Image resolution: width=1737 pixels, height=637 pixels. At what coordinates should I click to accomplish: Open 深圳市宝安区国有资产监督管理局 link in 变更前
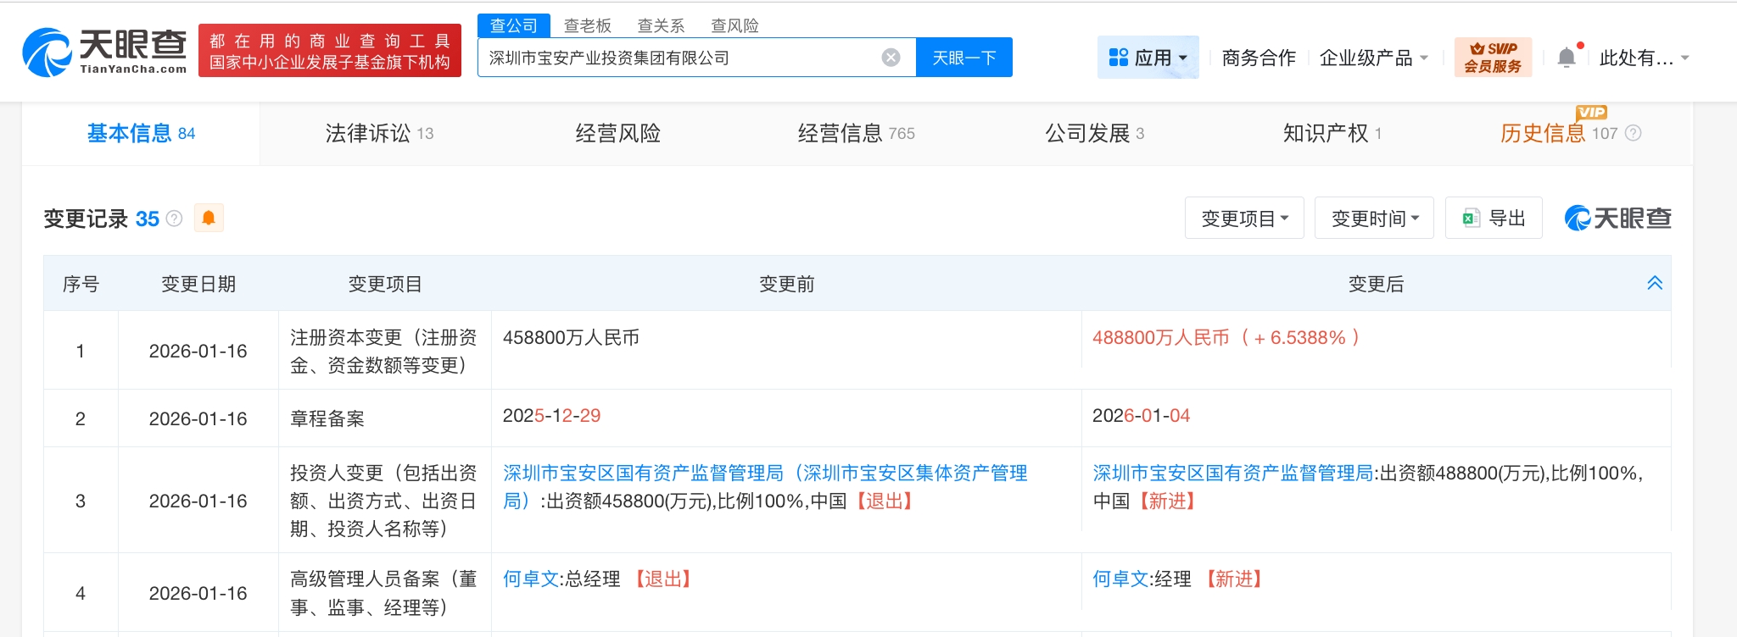tap(765, 486)
